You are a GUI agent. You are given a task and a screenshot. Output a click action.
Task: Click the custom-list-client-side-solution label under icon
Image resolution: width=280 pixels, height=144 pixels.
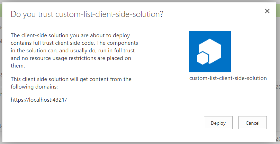pyautogui.click(x=228, y=78)
